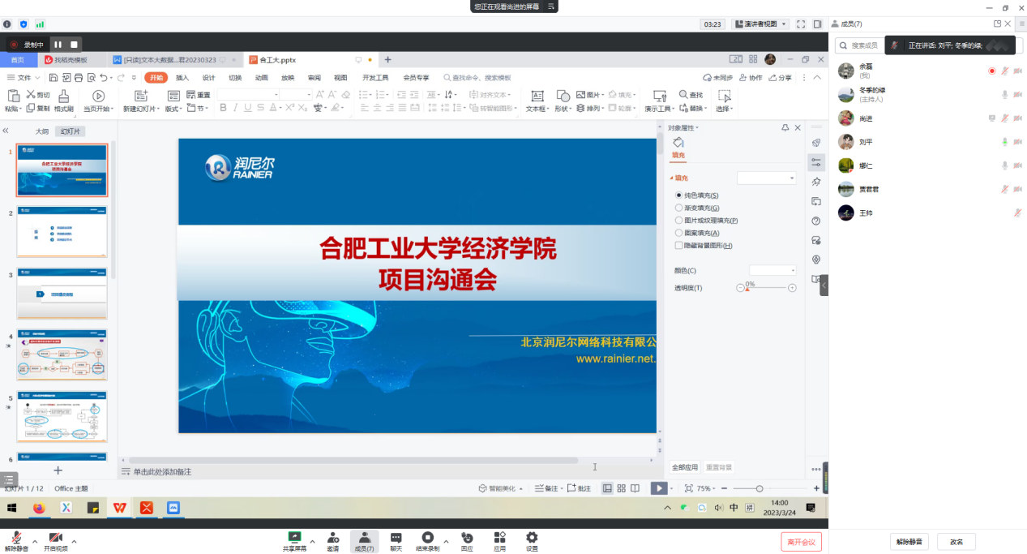Switch to slide sorter view icon
The height and width of the screenshot is (554, 1027).
[622, 488]
